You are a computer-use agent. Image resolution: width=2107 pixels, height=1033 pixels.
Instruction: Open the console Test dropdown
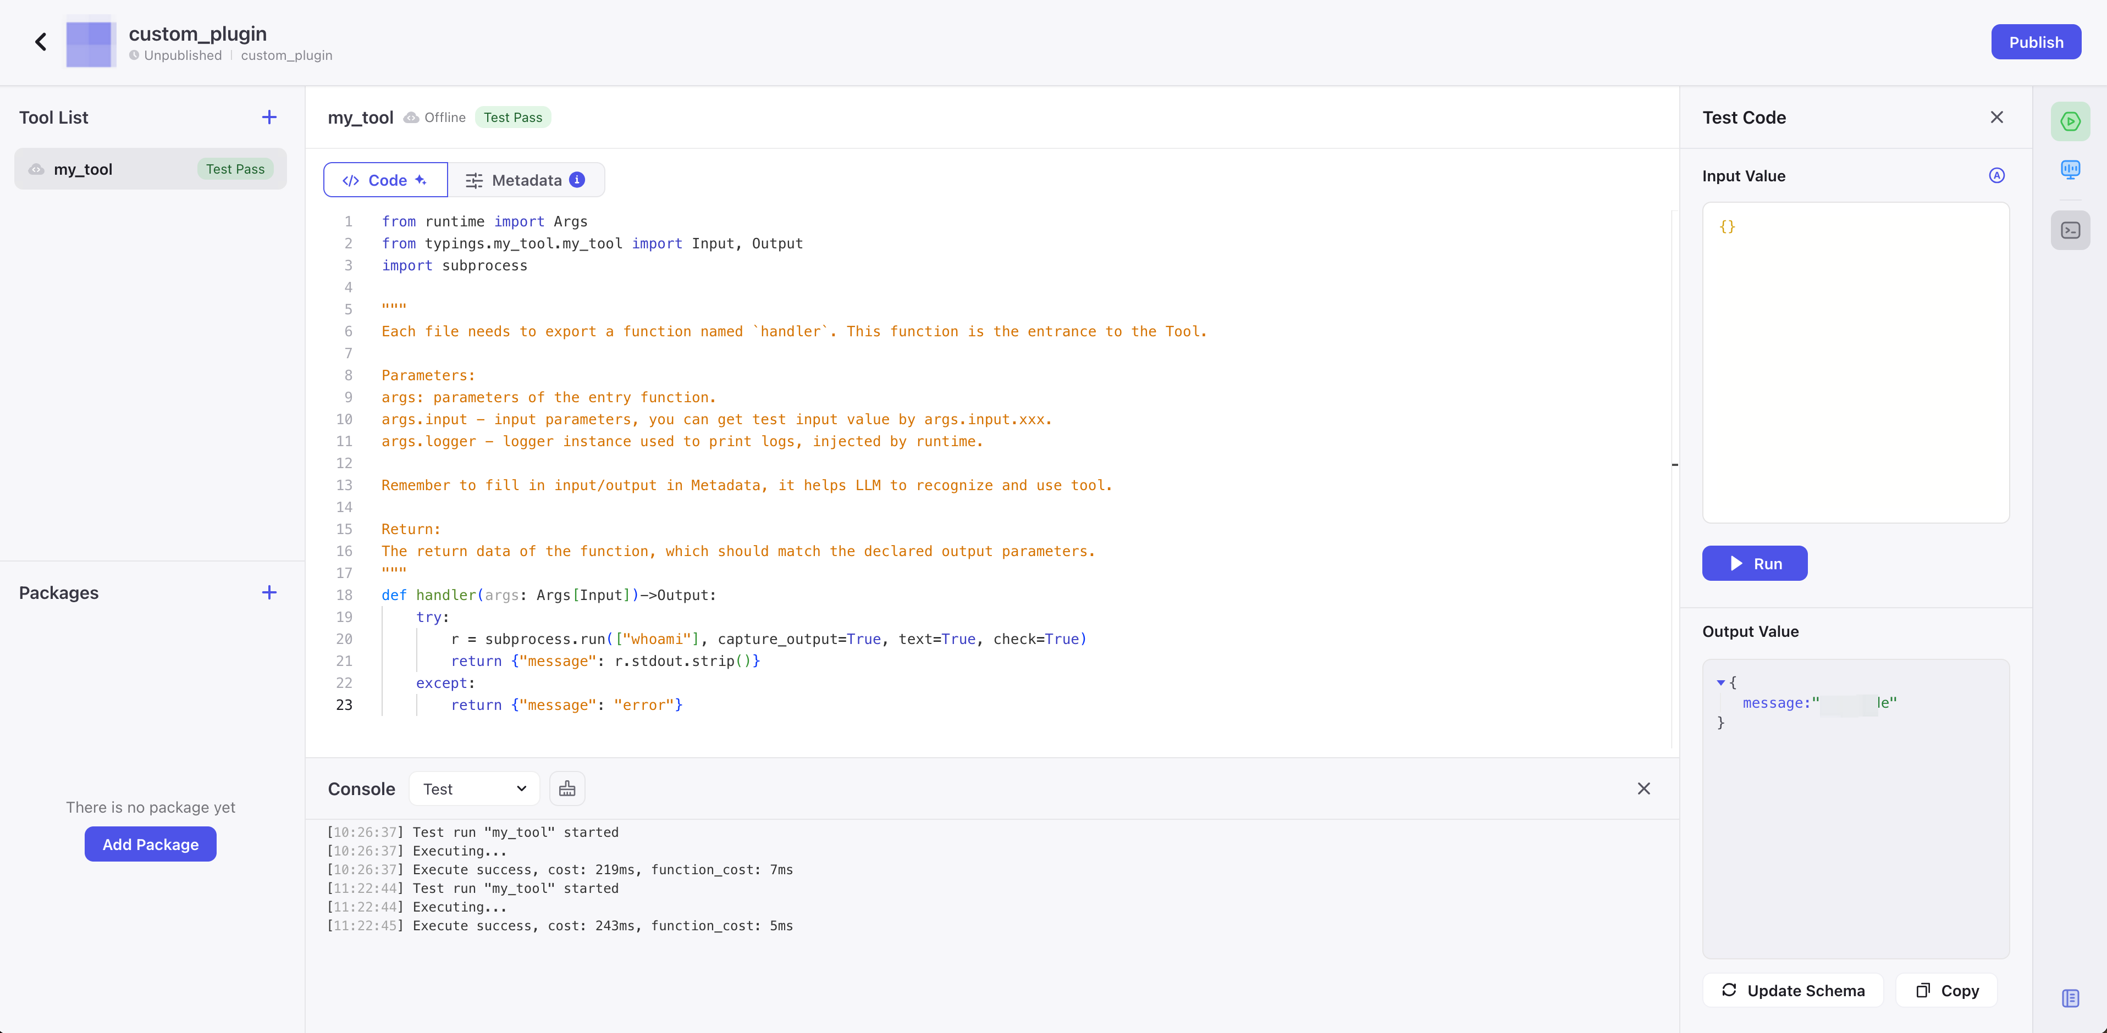[x=473, y=788]
